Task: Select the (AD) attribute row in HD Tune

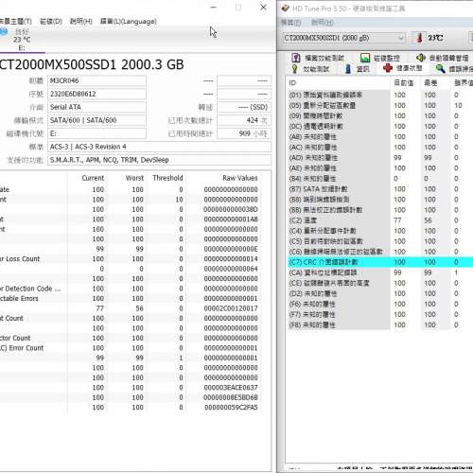Action: pyautogui.click(x=380, y=158)
